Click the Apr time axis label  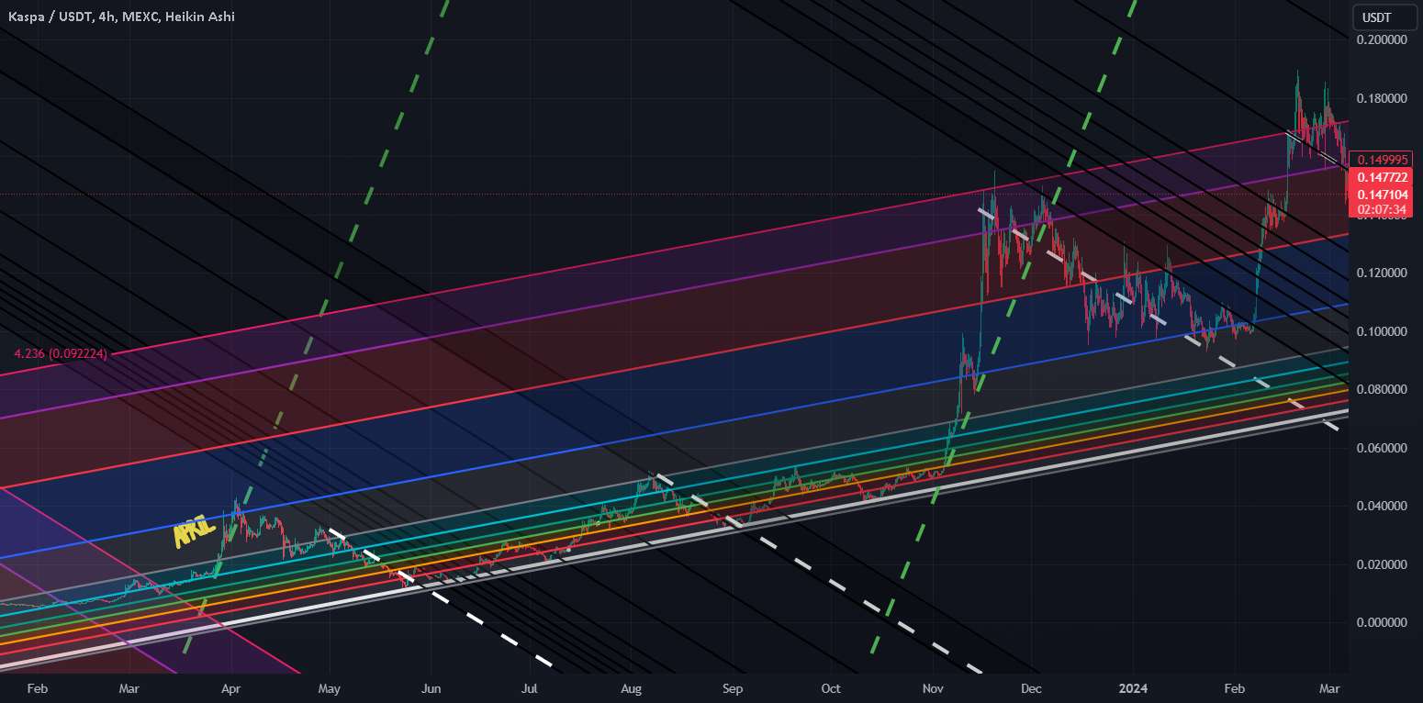click(231, 687)
